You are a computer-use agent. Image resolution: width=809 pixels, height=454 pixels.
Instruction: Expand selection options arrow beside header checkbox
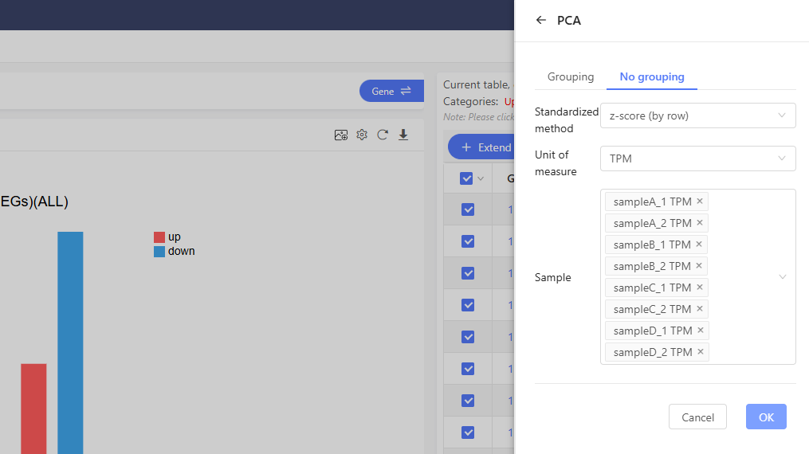point(481,179)
